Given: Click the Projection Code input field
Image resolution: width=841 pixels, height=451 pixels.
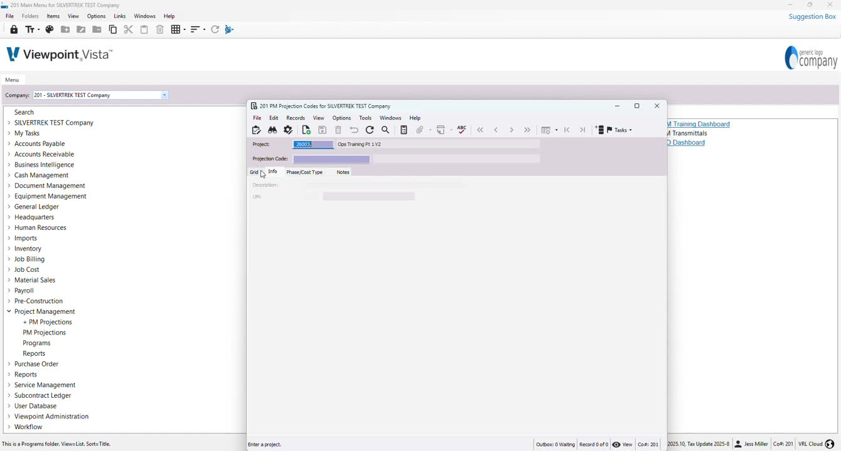Looking at the screenshot, I should 331,159.
